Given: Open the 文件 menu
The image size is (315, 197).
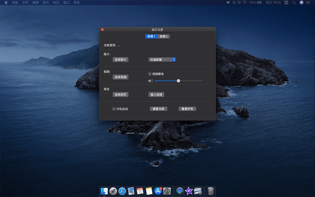Looking at the screenshot, I should tap(25, 2).
